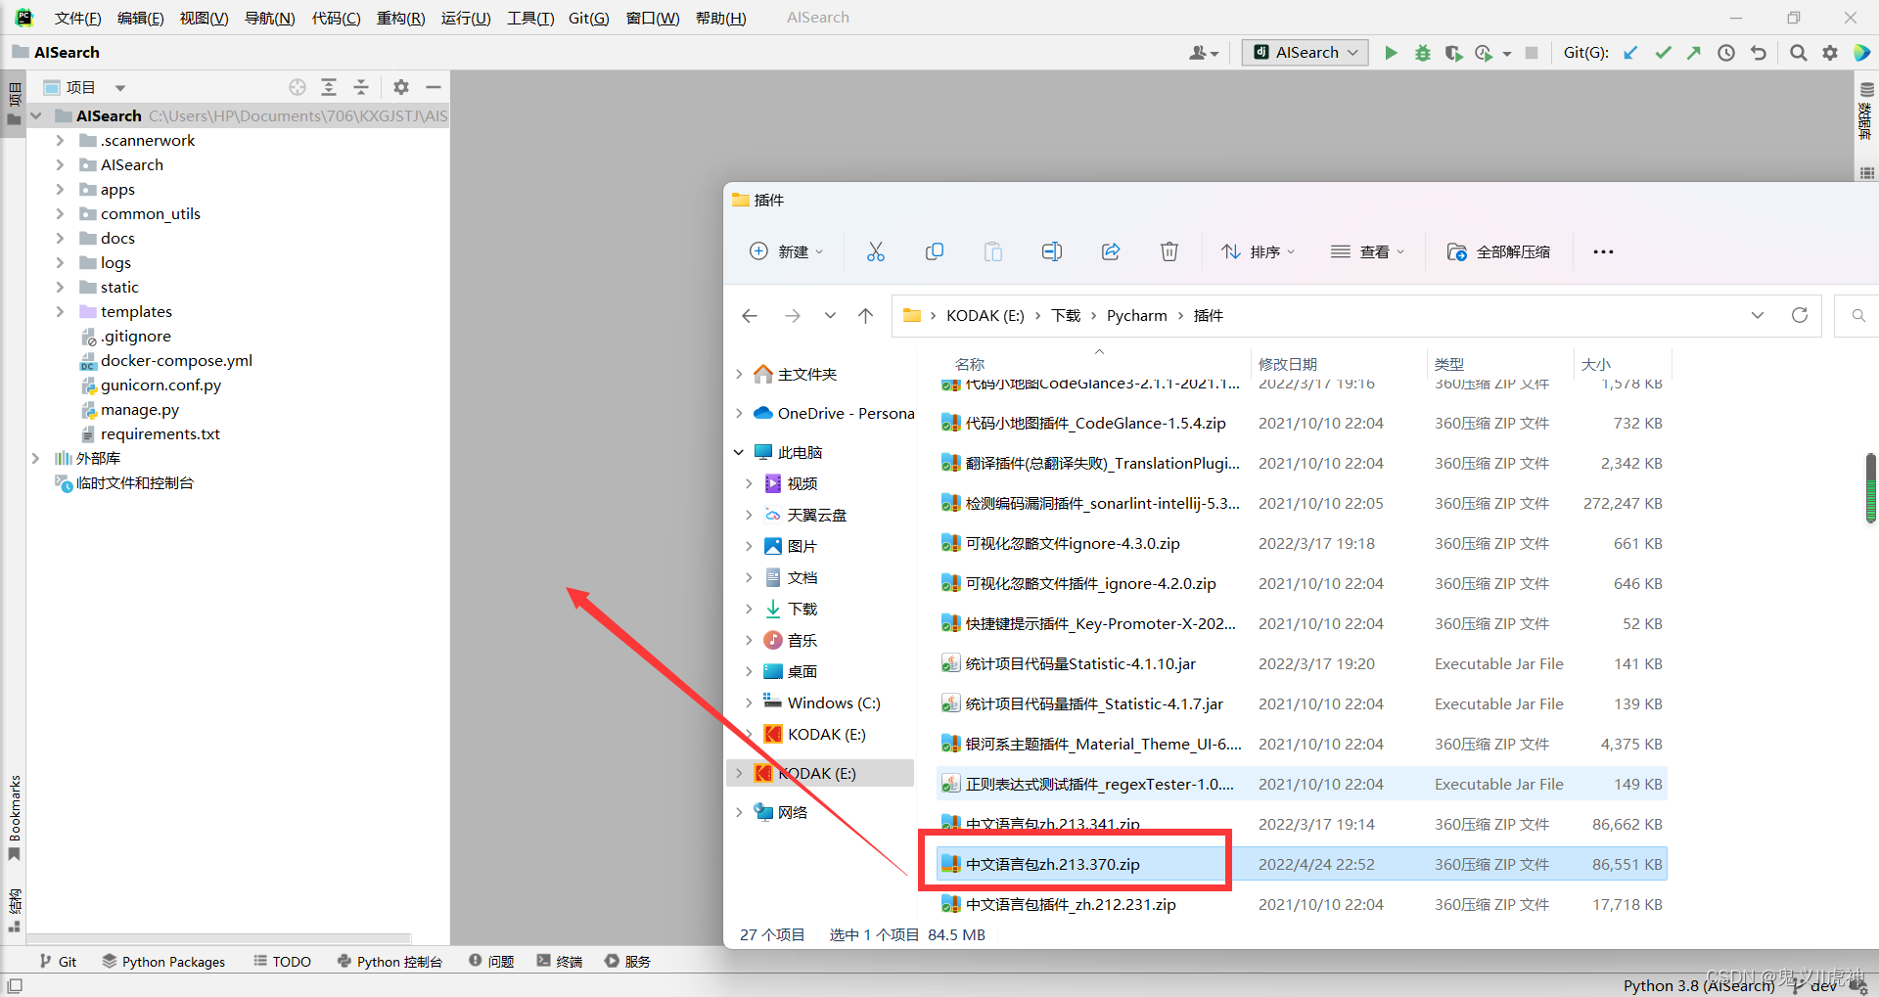Select docker-compose.yml in project tree
Viewport: 1879px width, 997px height.
coord(165,360)
